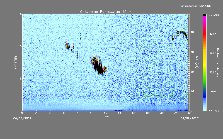
Task: Click the '15' km tick label
Action: 20,14
